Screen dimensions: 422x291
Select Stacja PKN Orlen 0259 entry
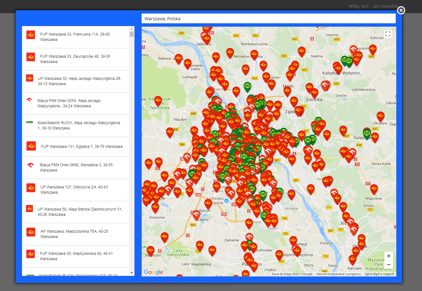point(76,104)
